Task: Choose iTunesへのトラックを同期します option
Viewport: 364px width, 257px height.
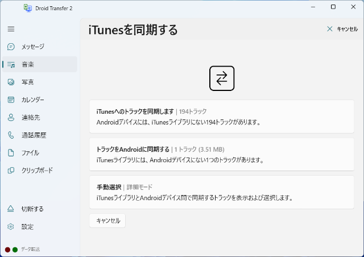Action: pos(222,117)
